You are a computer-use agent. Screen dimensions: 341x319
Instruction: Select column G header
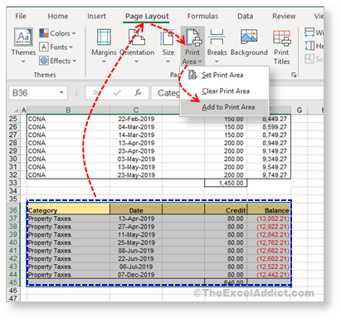[300, 110]
